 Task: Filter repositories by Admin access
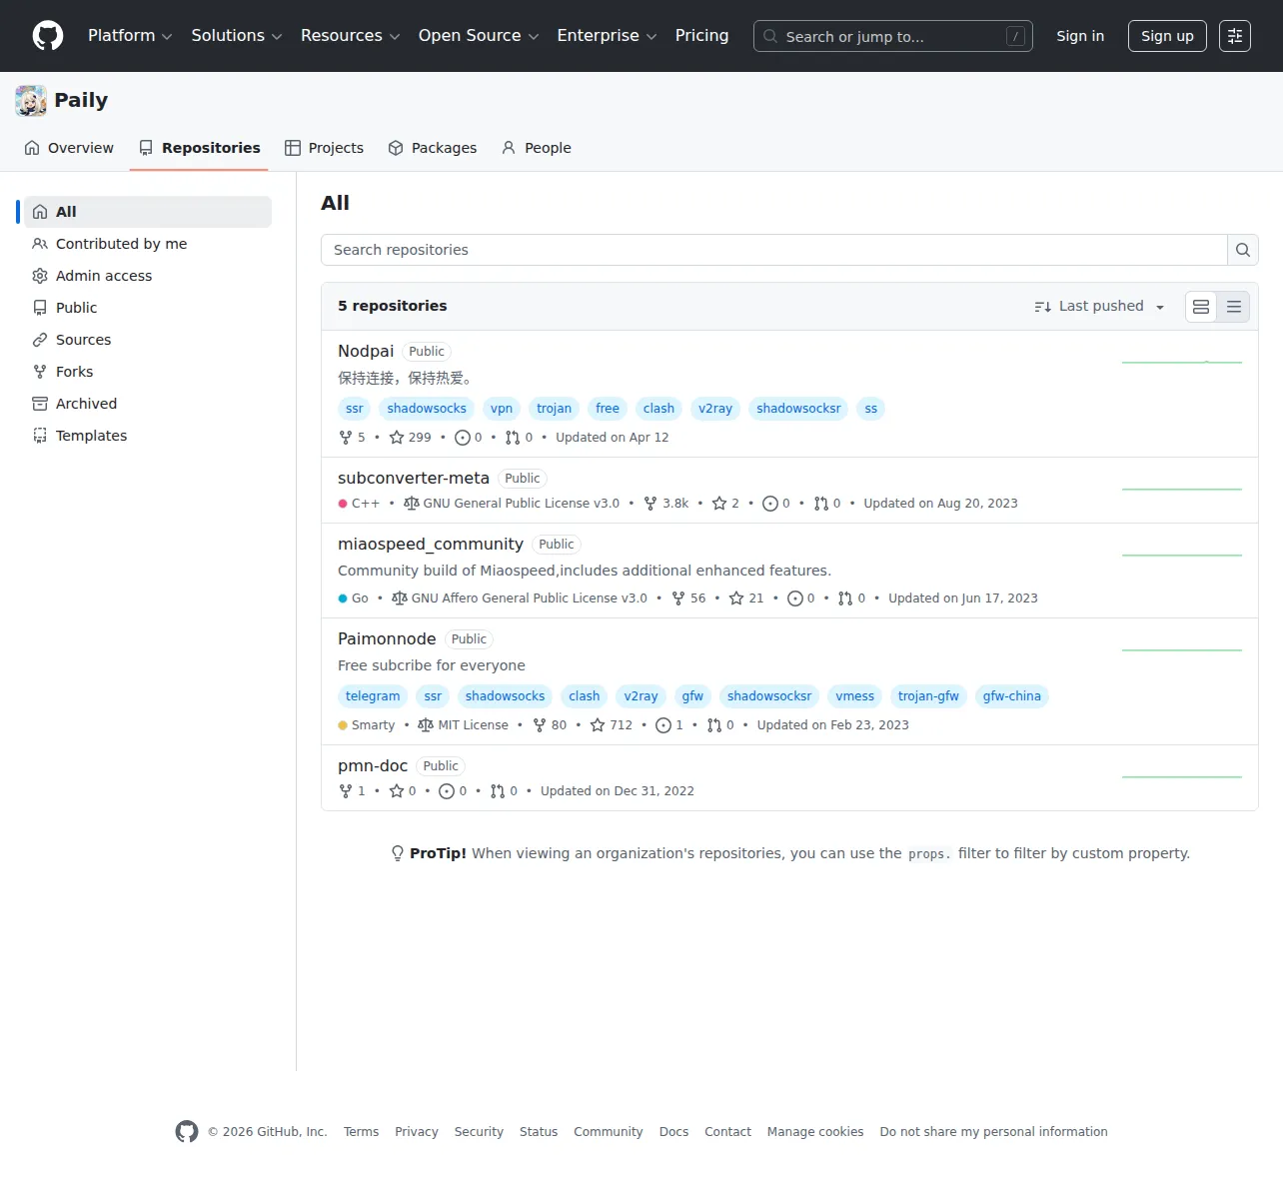[148, 276]
